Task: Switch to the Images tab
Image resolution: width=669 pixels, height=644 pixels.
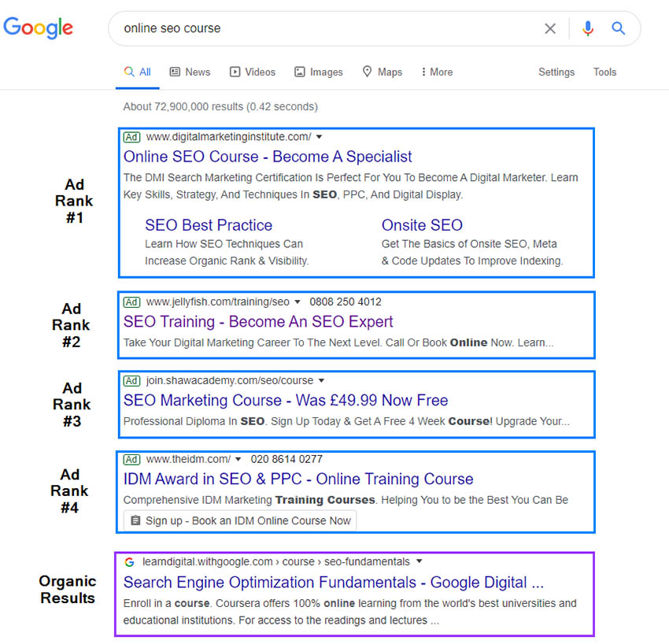Action: pos(319,72)
